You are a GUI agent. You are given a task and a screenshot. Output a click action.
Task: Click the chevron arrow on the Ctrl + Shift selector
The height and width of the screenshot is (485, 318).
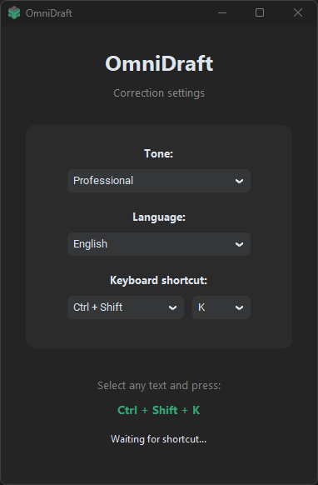(173, 307)
